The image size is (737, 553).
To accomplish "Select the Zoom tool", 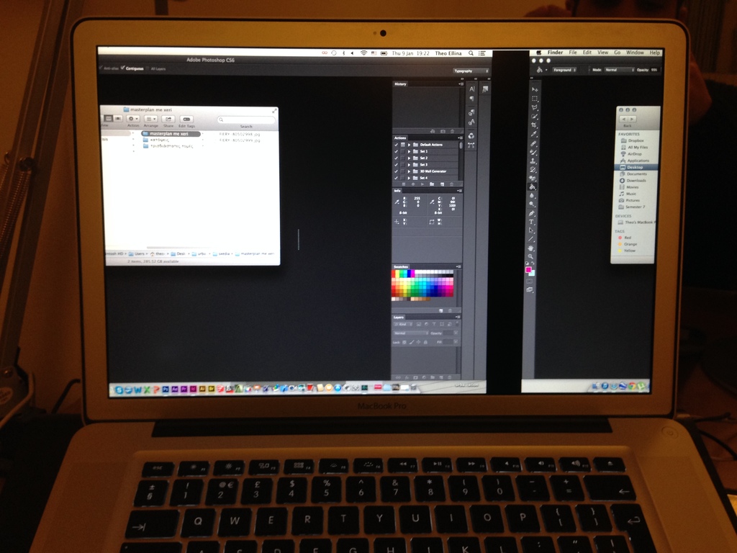I will pos(531,256).
